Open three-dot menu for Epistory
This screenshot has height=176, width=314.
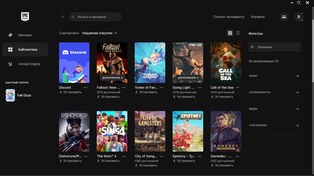point(199,156)
